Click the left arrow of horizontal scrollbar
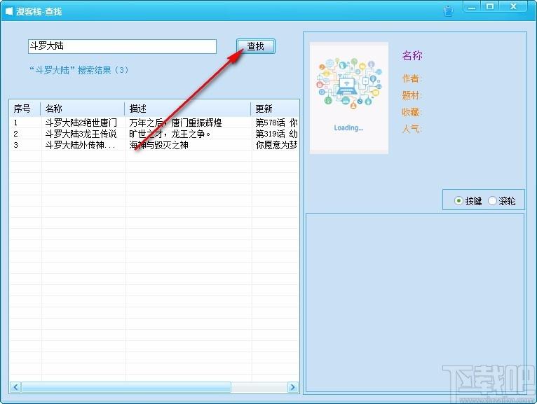This screenshot has height=404, width=537. tap(15, 387)
